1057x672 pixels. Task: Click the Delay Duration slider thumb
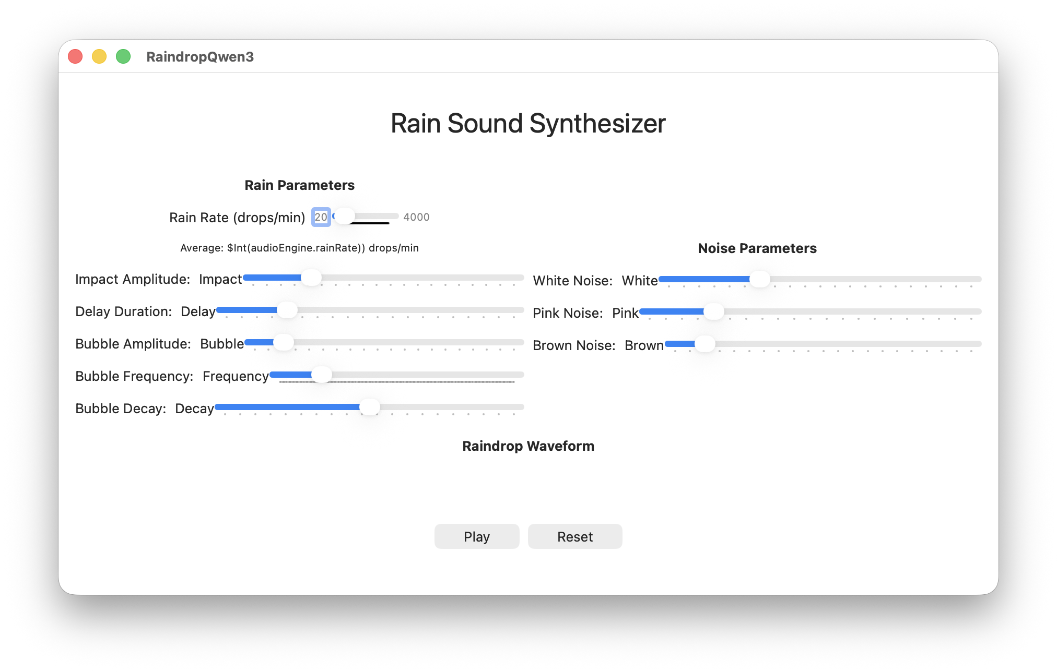pos(287,310)
